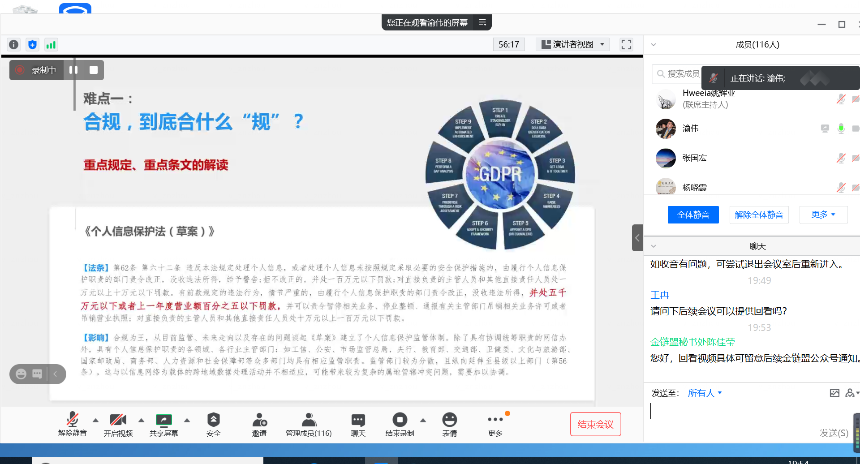Image resolution: width=860 pixels, height=464 pixels.
Task: Open the 表情 reactions picker
Action: click(x=450, y=425)
